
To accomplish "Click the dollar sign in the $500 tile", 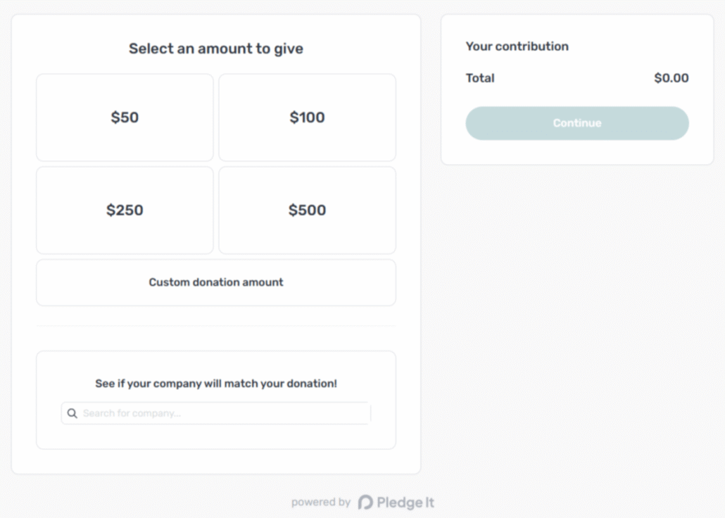I will pos(293,210).
